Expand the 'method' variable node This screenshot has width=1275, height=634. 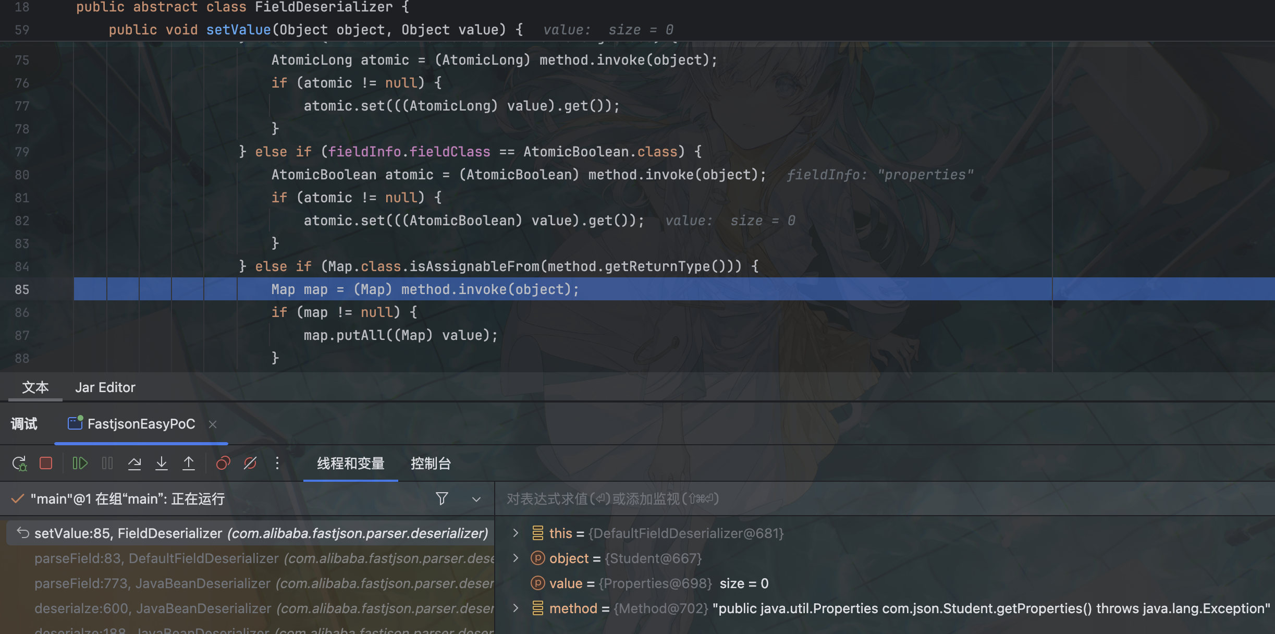(516, 608)
